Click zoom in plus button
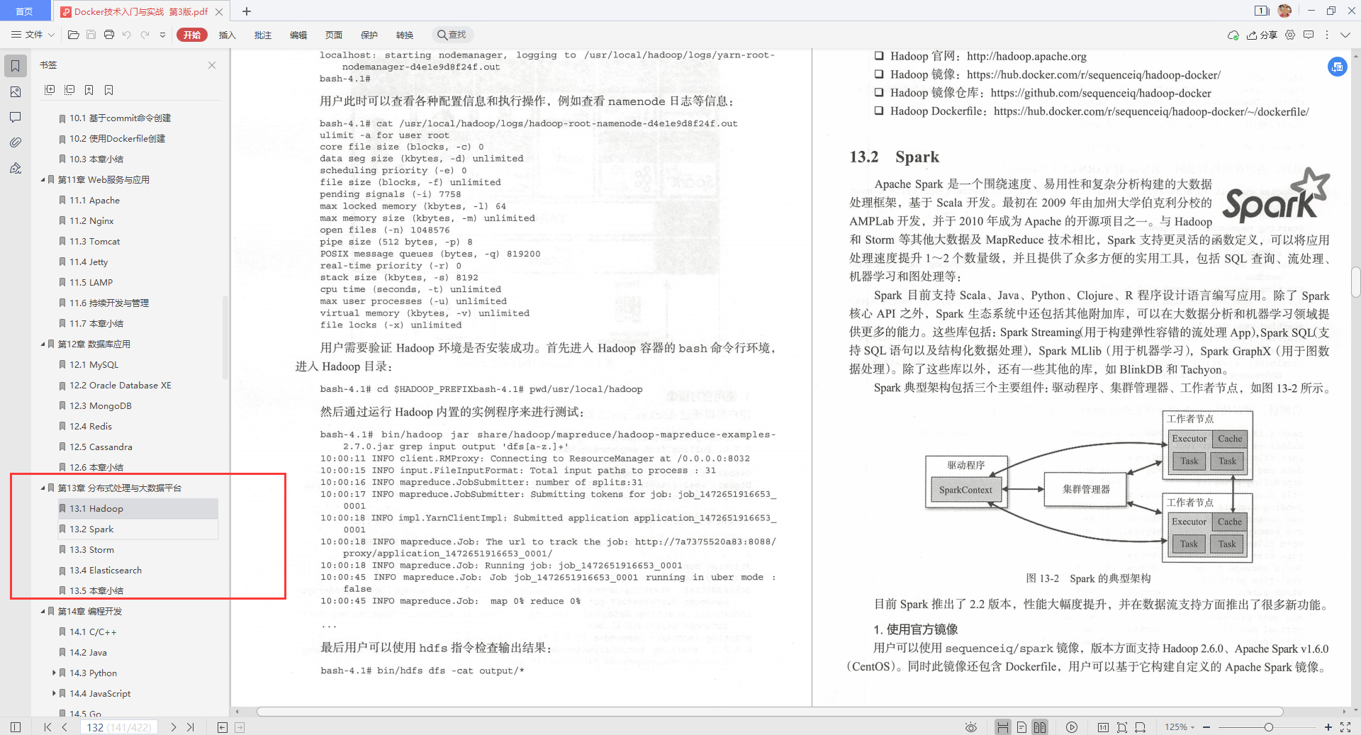Image resolution: width=1361 pixels, height=735 pixels. tap(1328, 727)
